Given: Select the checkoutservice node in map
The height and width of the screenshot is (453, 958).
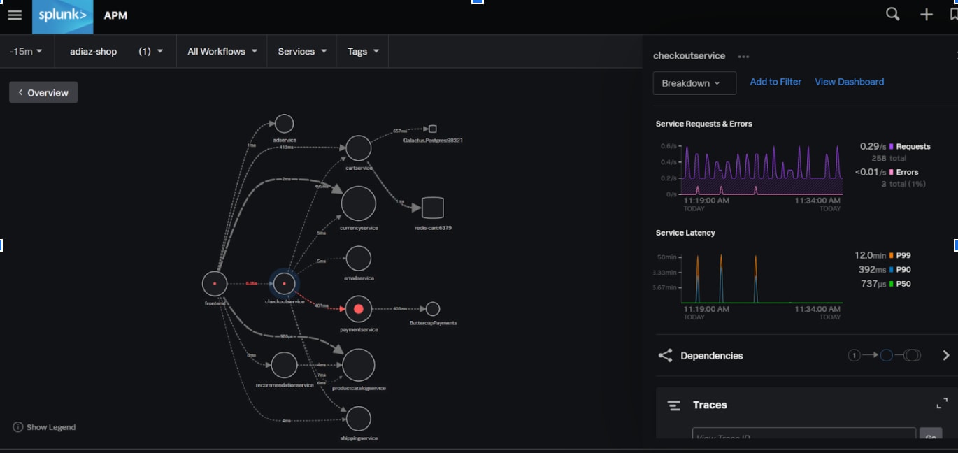Looking at the screenshot, I should (284, 284).
